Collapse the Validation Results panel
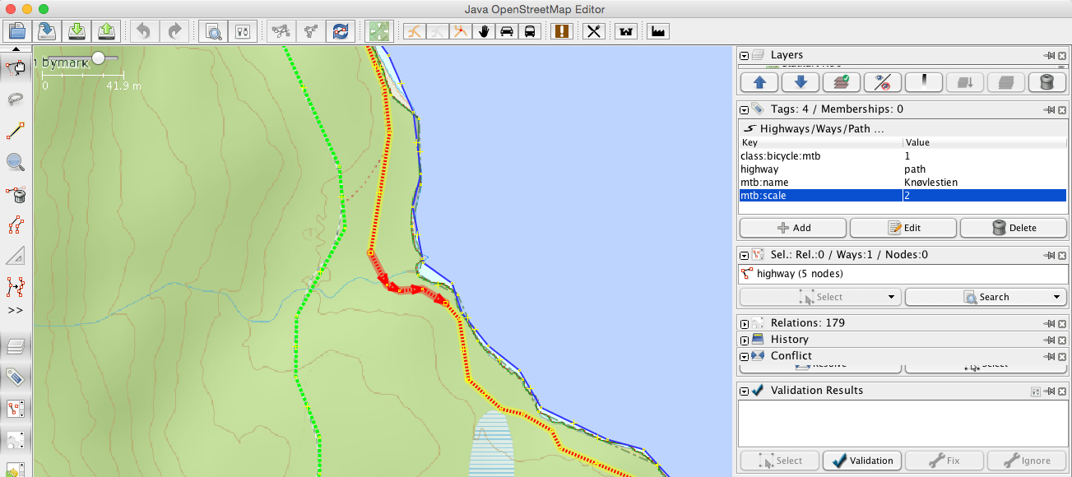Image resolution: width=1072 pixels, height=477 pixels. (x=745, y=391)
